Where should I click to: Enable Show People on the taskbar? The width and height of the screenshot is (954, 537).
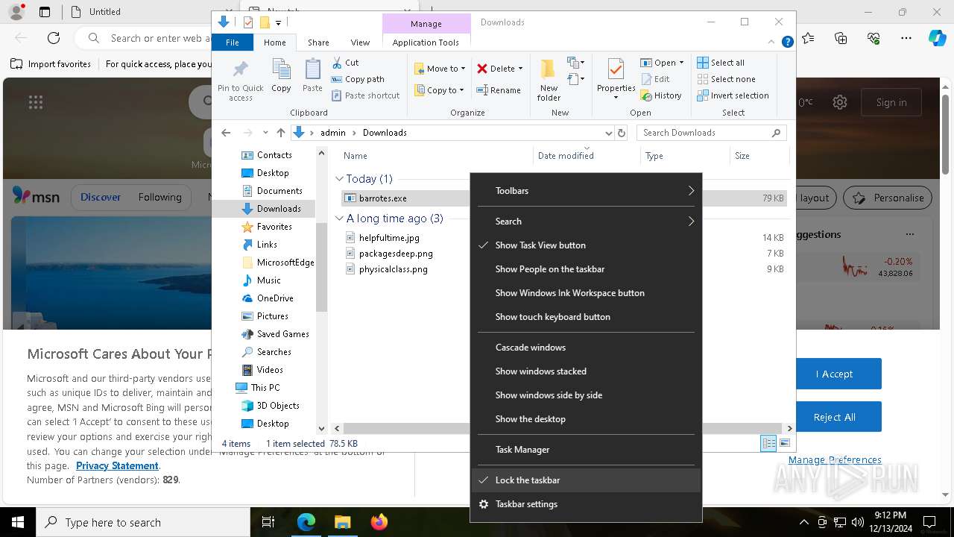pyautogui.click(x=587, y=269)
